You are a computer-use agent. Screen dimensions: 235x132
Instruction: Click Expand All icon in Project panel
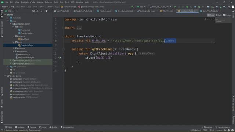click(x=37, y=11)
